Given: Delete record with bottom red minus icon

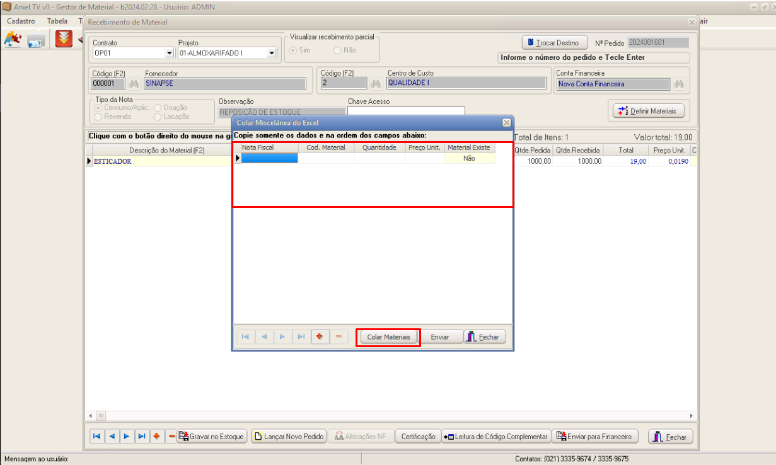Looking at the screenshot, I should click(x=171, y=436).
